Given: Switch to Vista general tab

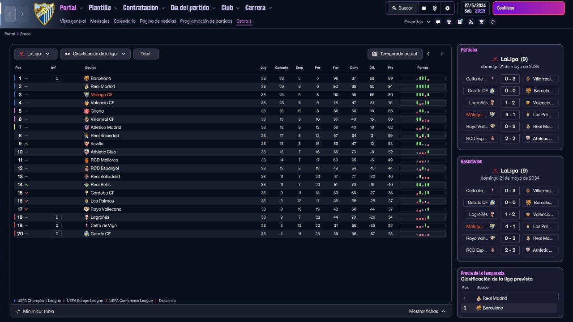Looking at the screenshot, I should tap(73, 21).
